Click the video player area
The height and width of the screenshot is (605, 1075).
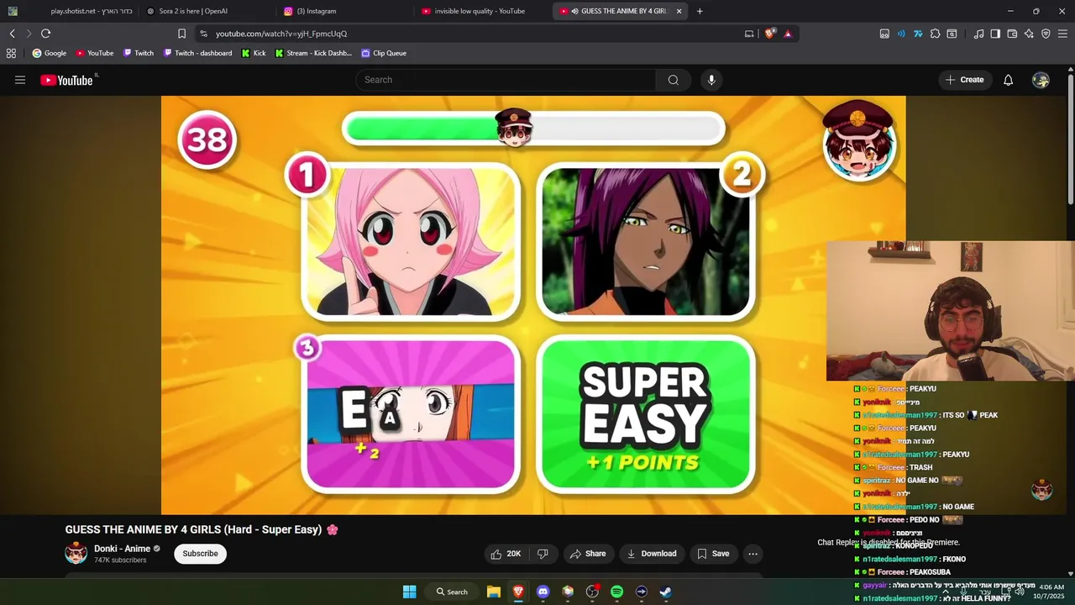click(x=533, y=305)
